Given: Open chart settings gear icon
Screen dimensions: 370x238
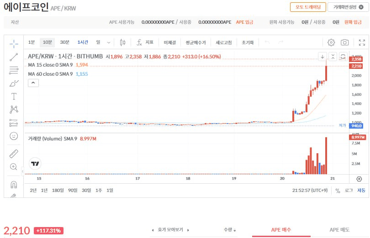Looking at the screenshot, I should [331, 42].
